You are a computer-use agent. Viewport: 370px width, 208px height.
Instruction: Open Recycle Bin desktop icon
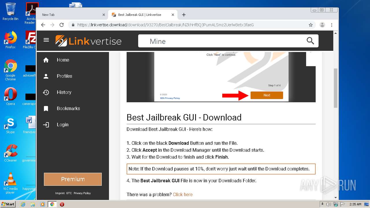click(x=10, y=12)
